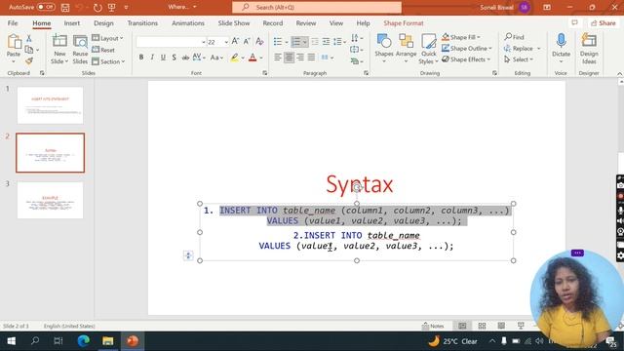
Task: Apply text highlight color
Action: click(x=235, y=58)
